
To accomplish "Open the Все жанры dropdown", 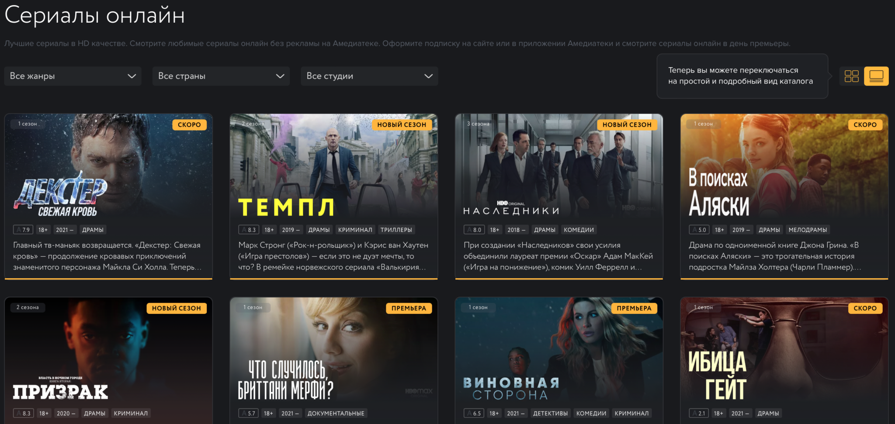I will [73, 76].
